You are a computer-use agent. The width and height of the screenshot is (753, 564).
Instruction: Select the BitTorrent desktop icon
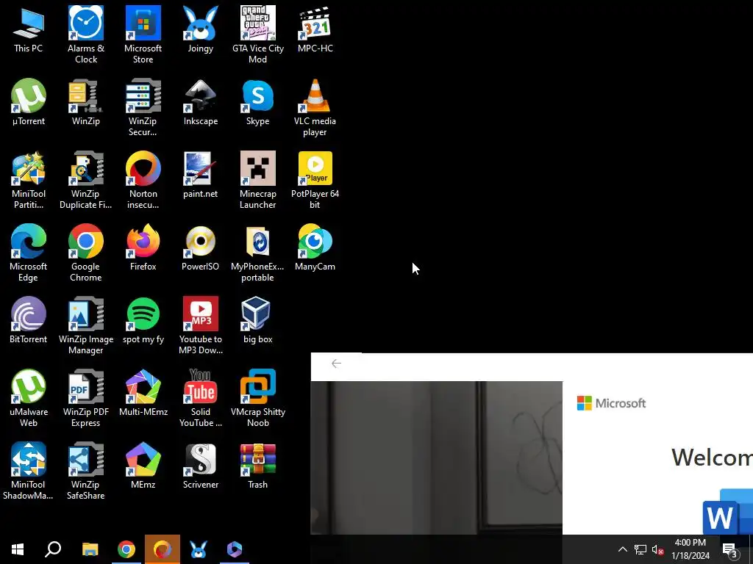29,320
